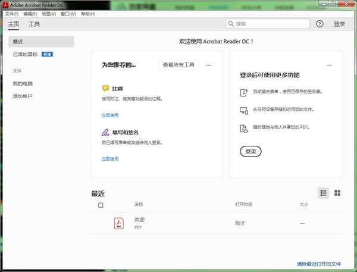357x272 pixels.
Task: Click 立即使用 link under 填写和签名
Action: coord(110,159)
